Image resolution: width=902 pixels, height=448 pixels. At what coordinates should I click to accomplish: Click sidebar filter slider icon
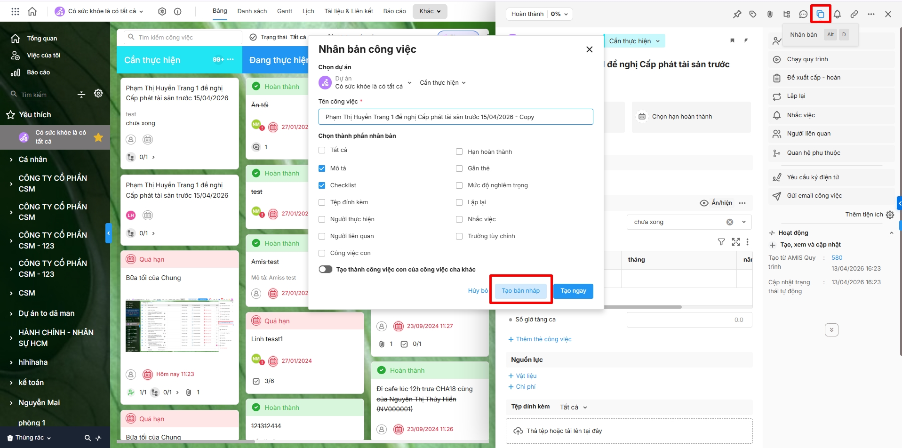pos(81,95)
